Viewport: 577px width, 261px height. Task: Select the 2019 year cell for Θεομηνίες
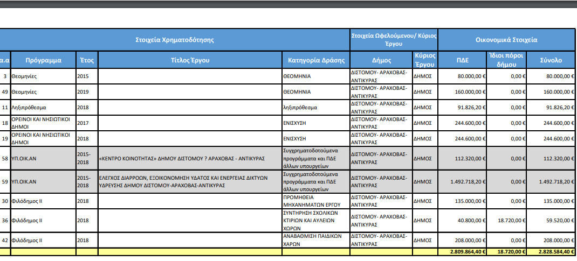point(87,91)
